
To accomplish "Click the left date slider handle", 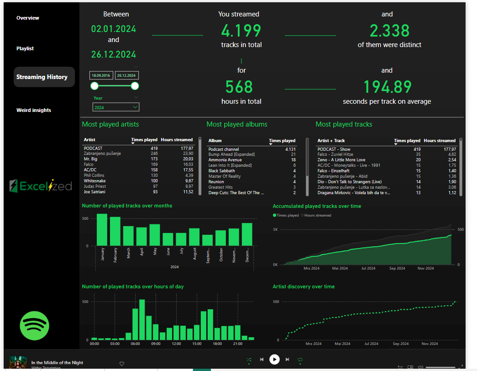I will [94, 86].
